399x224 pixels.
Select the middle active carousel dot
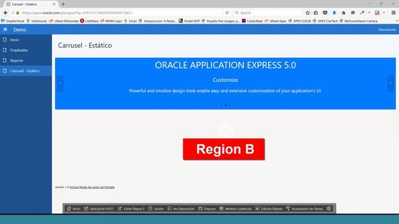(x=226, y=105)
